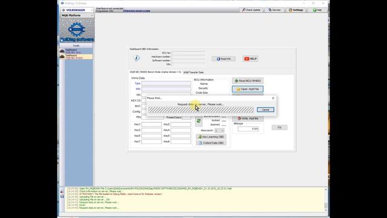The width and height of the screenshot is (387, 218).
Task: Open the Devices button
Action: (x=275, y=10)
